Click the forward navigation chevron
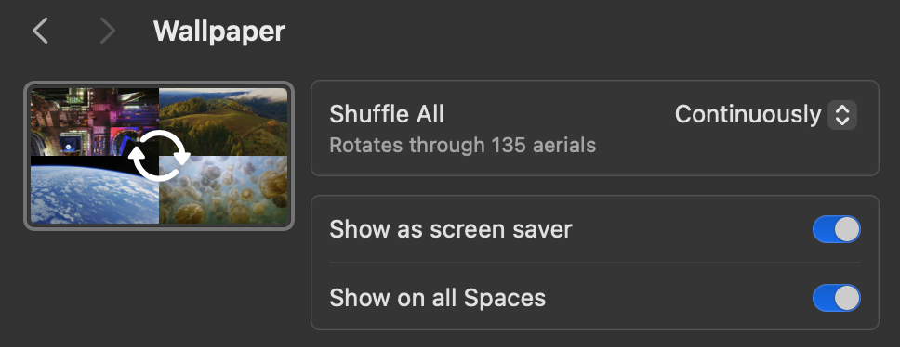The image size is (900, 347). pyautogui.click(x=107, y=31)
